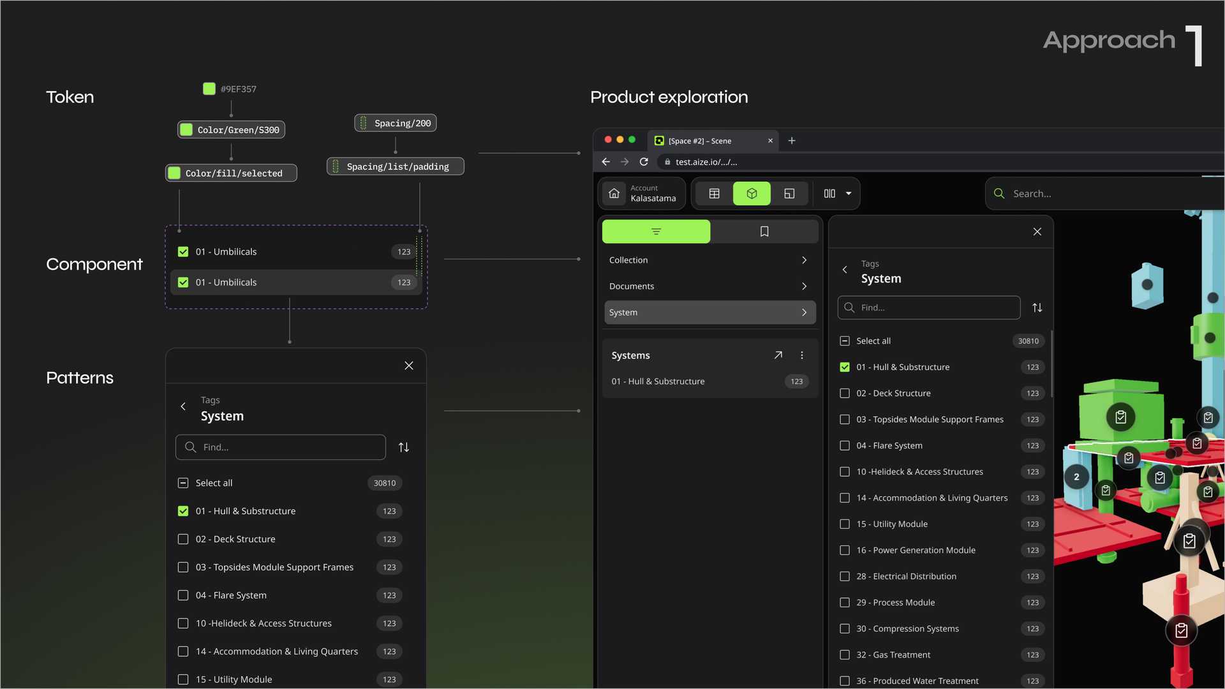Select the green filter tab

coord(656,232)
